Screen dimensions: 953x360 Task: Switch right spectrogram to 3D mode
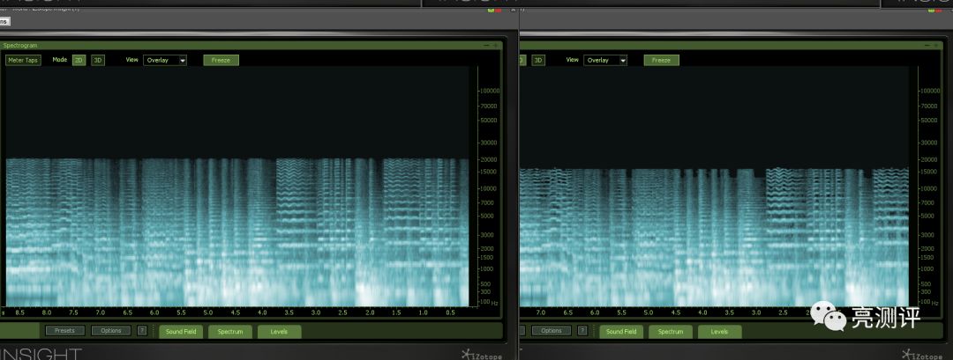tap(538, 60)
